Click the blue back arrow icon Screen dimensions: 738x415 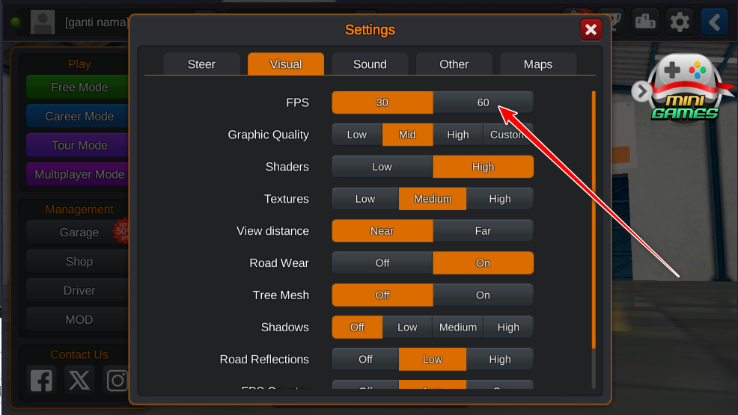pyautogui.click(x=715, y=22)
